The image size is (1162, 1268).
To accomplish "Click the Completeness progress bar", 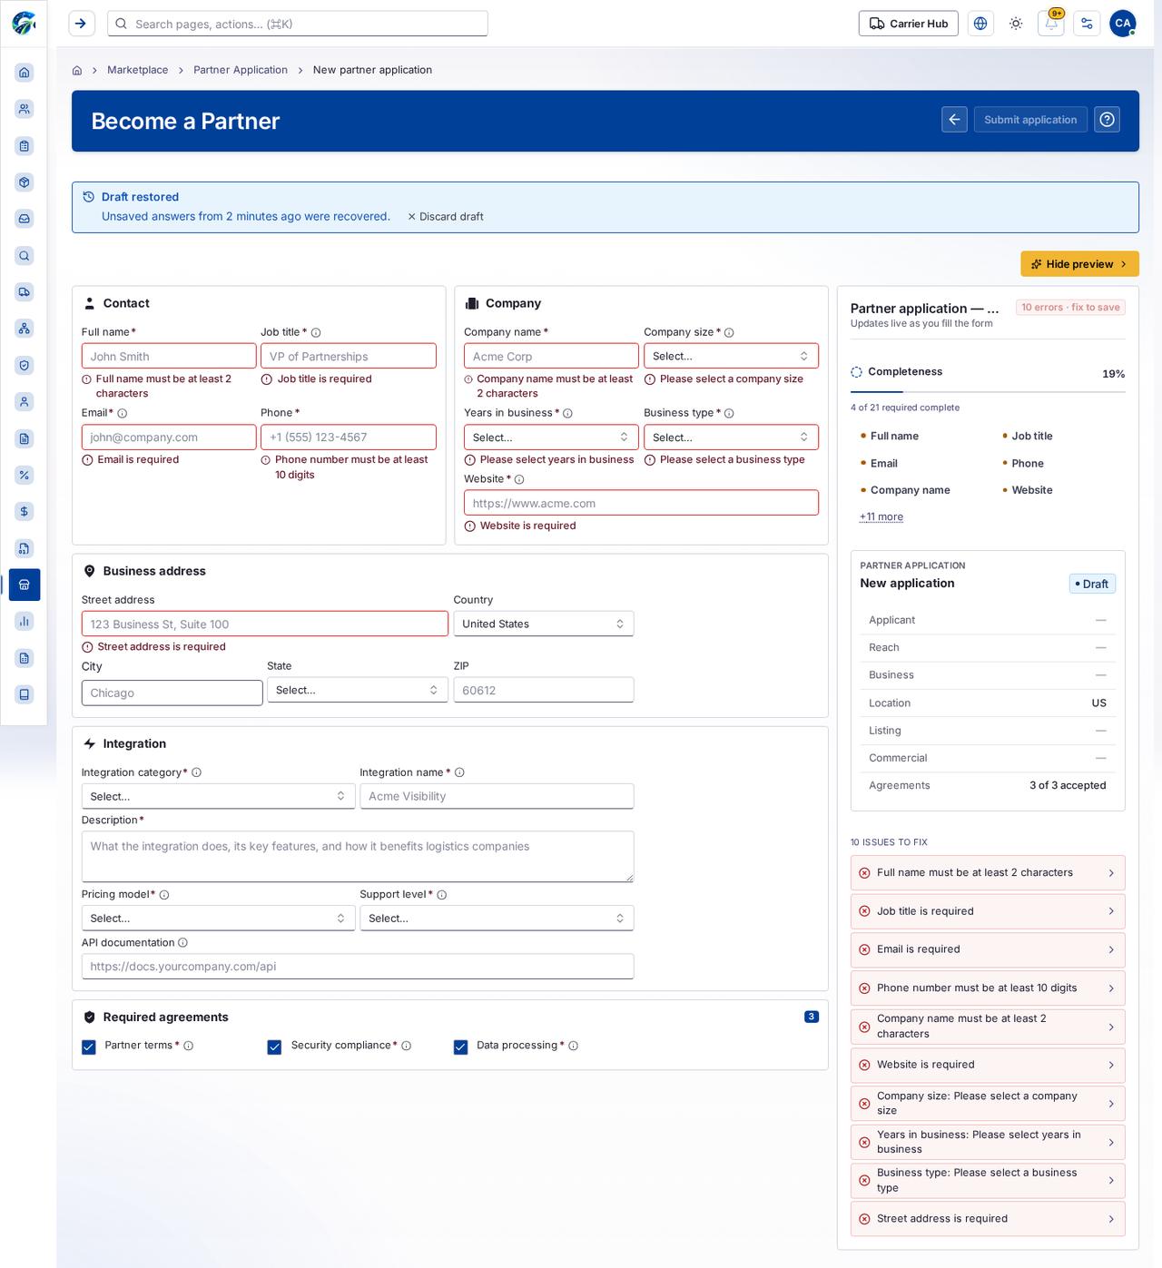I will pos(988,392).
